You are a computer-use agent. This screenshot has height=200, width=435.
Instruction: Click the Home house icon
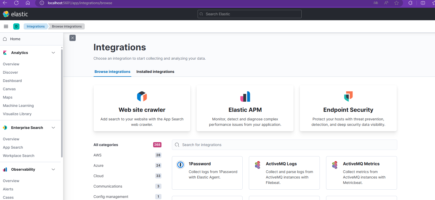pyautogui.click(x=5, y=39)
